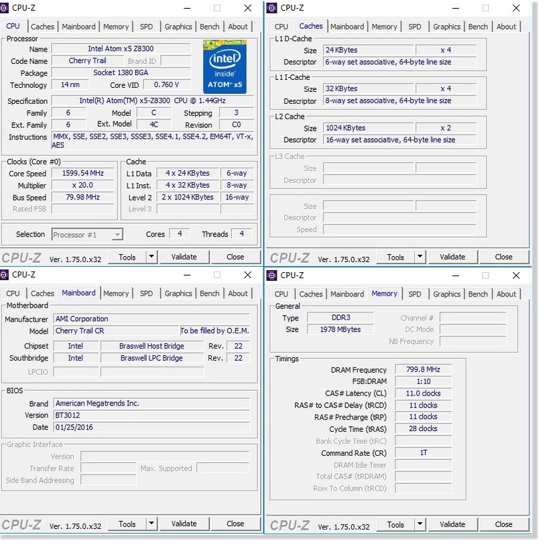
Task: Open the Selection processor dropdown
Action: click(x=86, y=234)
